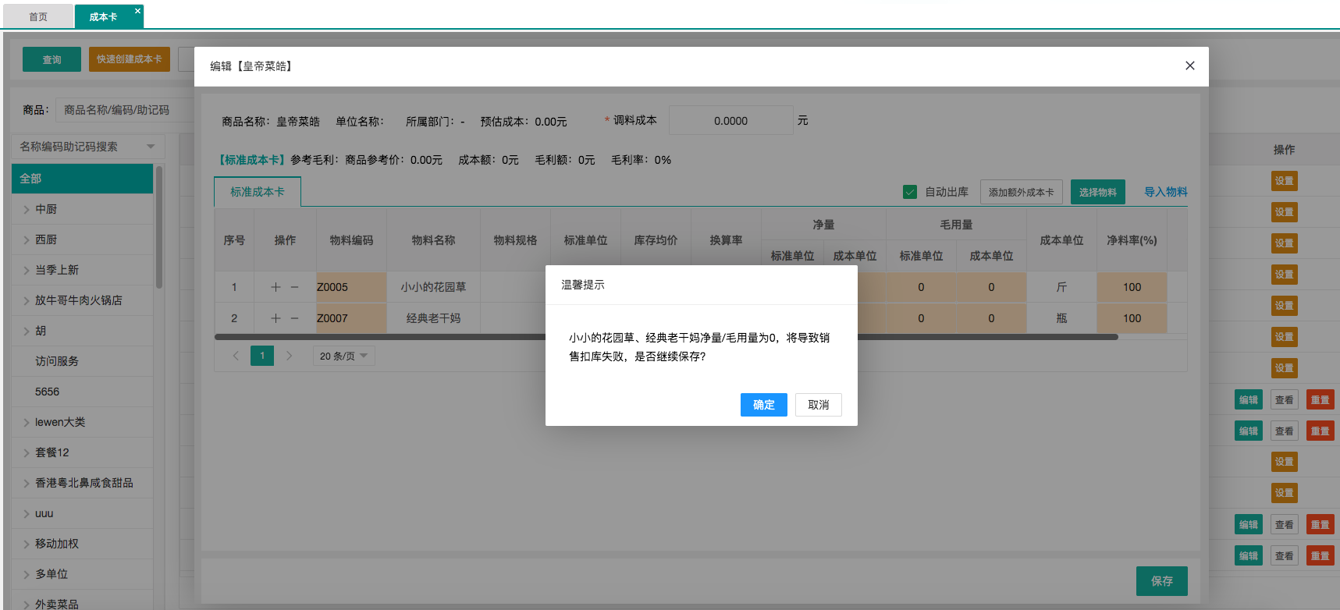
Task: Click 净料率 value 100 in row 1
Action: coord(1132,287)
